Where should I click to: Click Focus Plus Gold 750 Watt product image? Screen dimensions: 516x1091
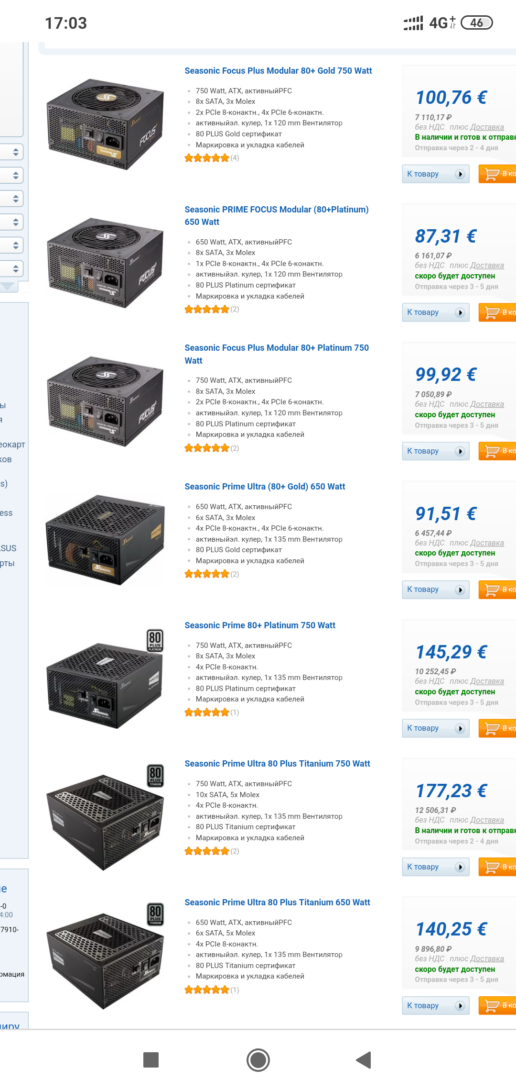(x=105, y=124)
